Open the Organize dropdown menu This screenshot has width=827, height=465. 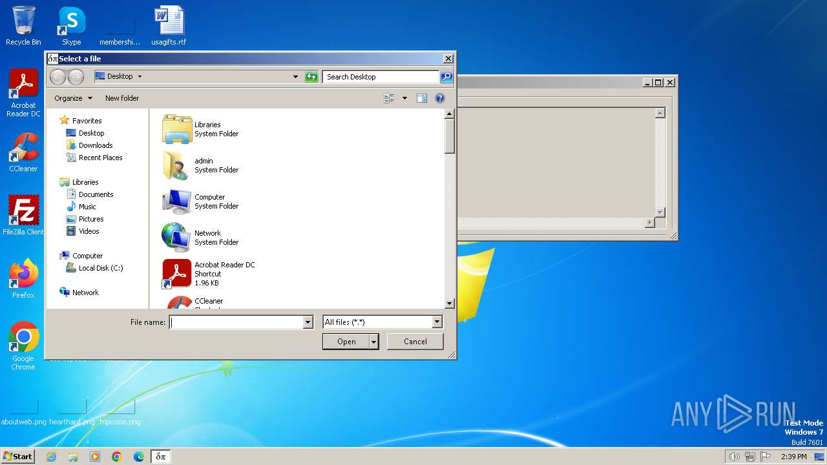[x=73, y=98]
